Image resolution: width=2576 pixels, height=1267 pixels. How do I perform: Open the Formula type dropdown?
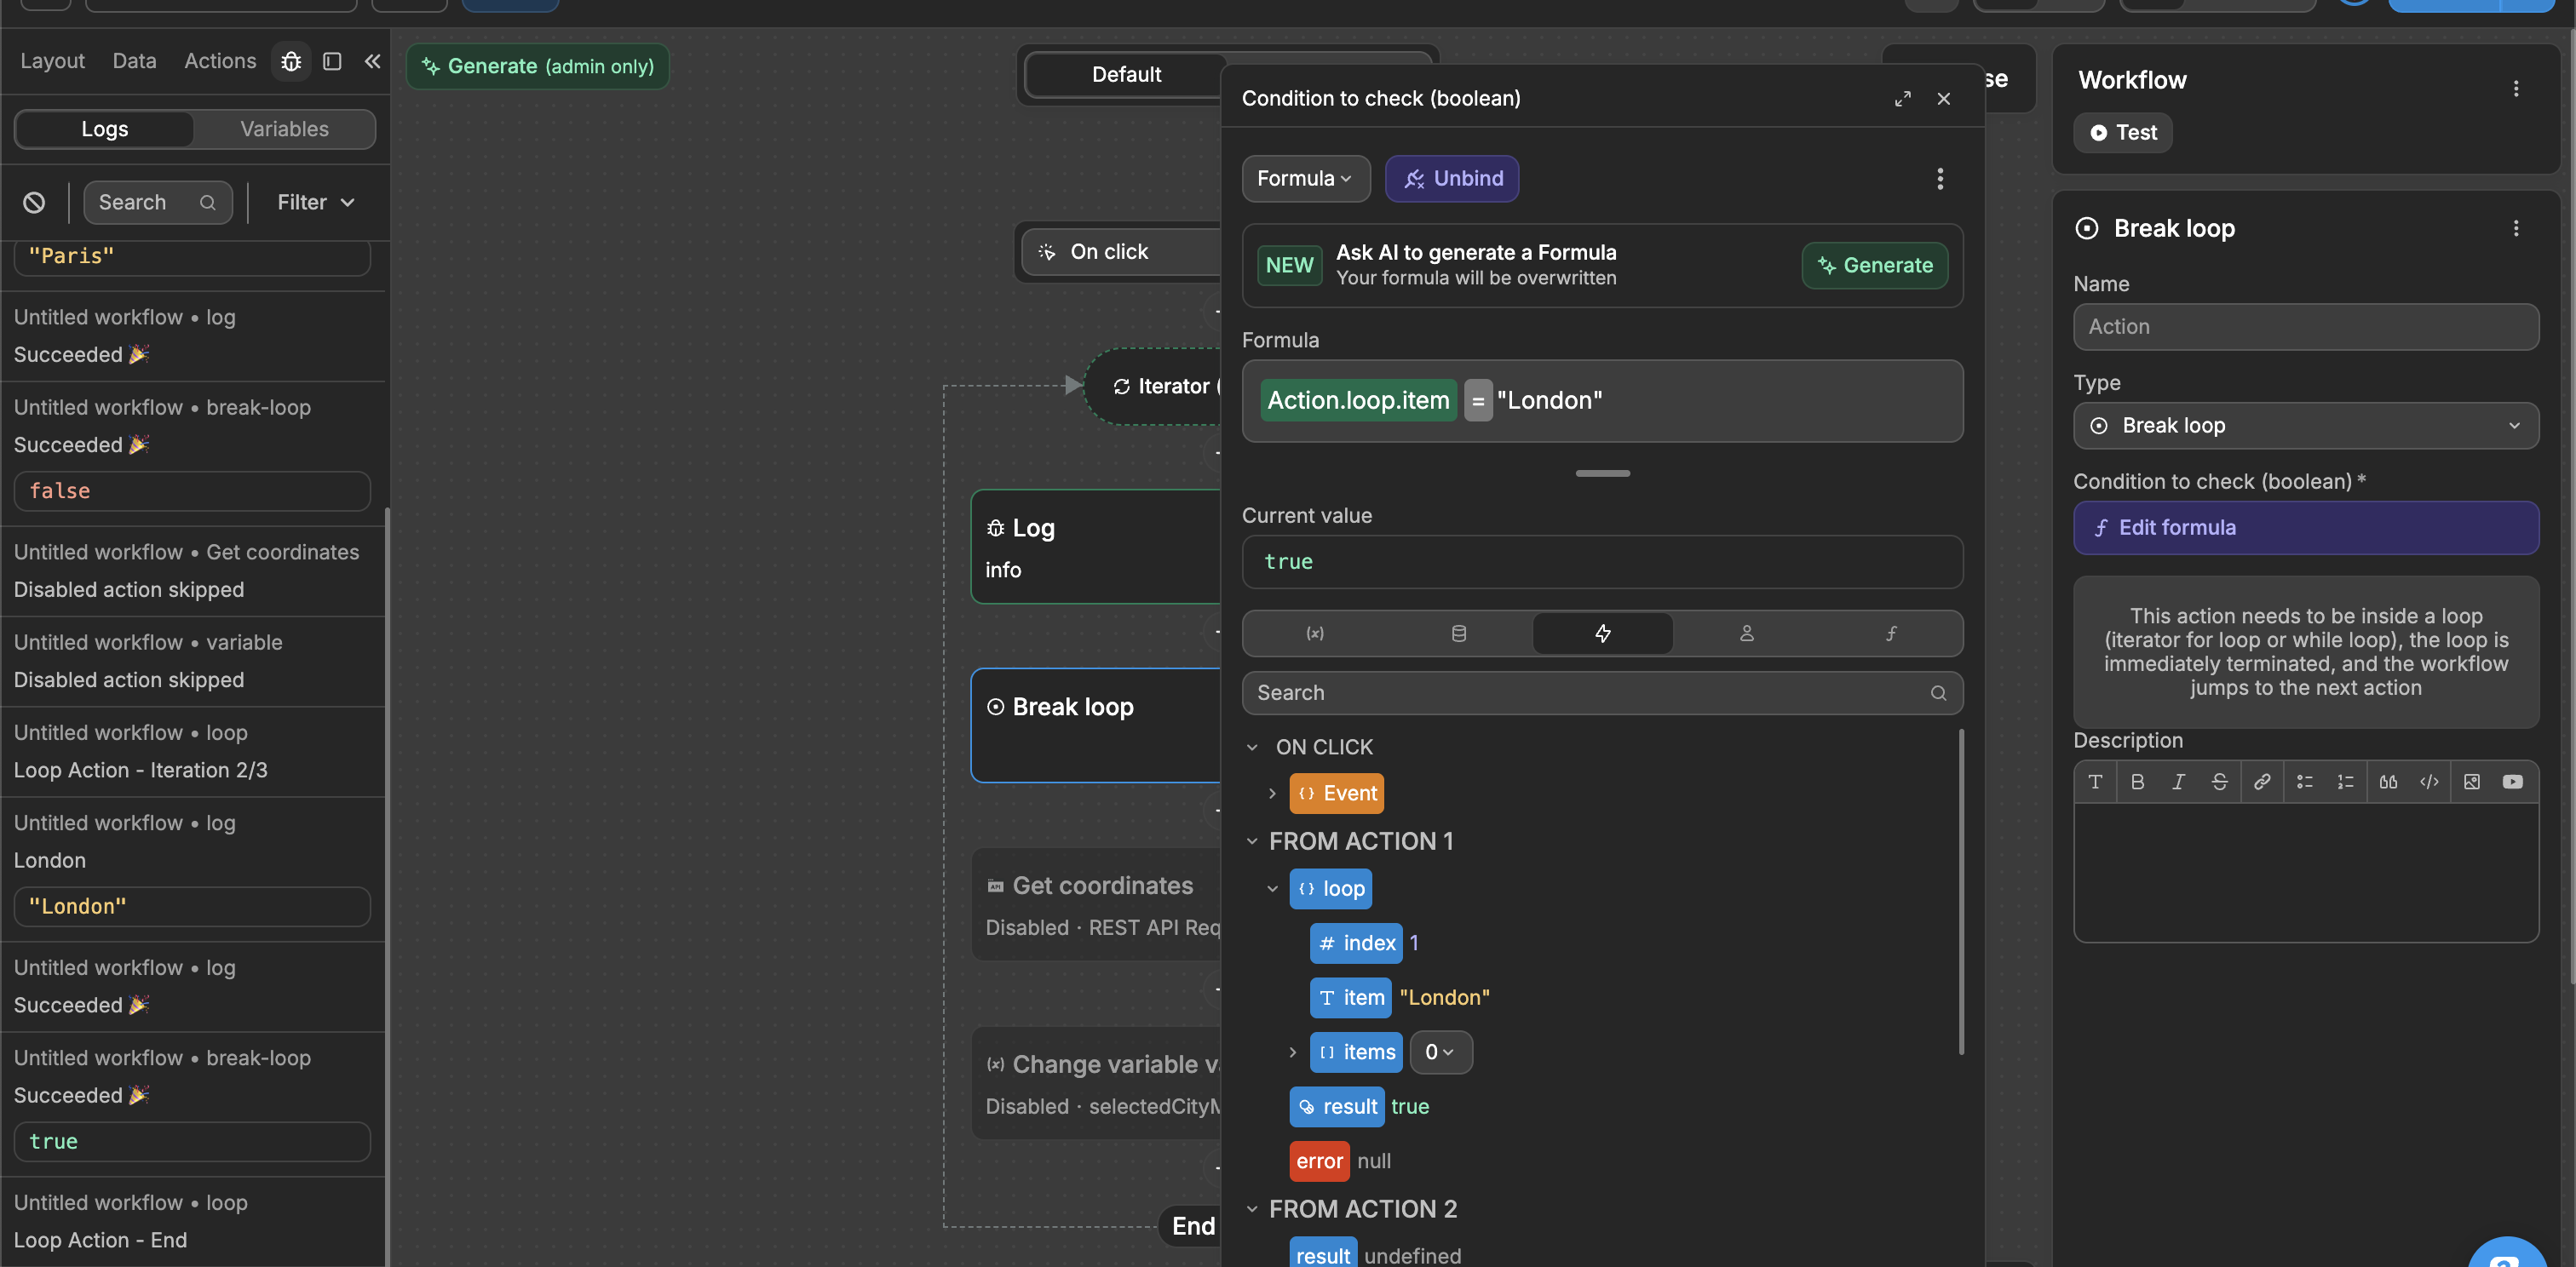[x=1304, y=179]
